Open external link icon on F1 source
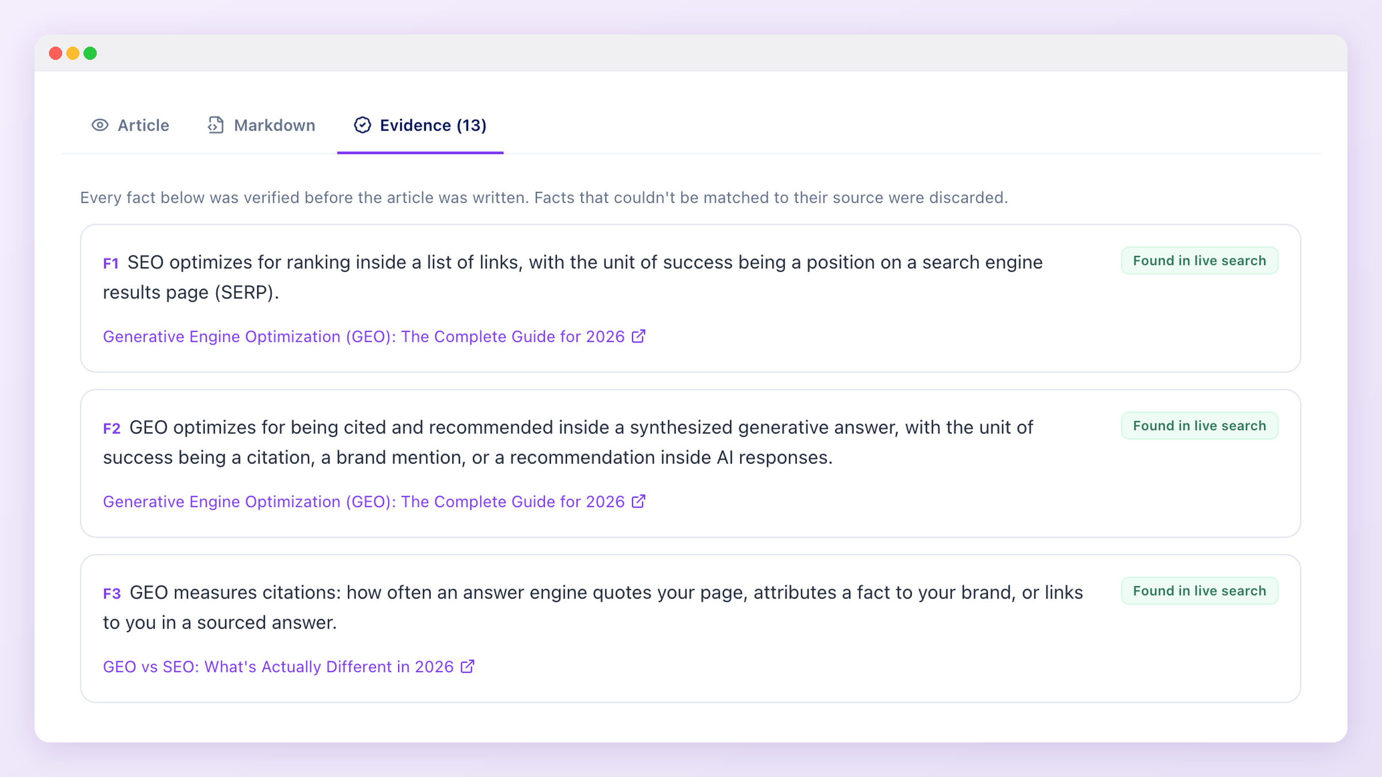Viewport: 1382px width, 777px height. (639, 336)
